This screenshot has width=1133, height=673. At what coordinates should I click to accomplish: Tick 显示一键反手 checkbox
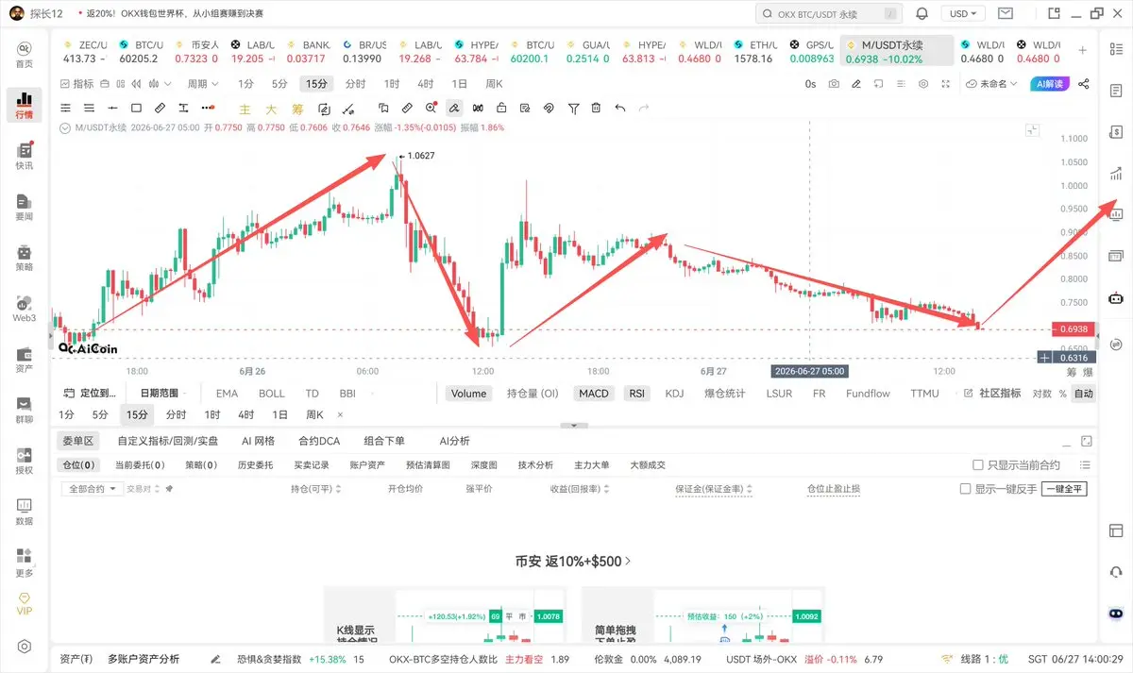coord(965,489)
